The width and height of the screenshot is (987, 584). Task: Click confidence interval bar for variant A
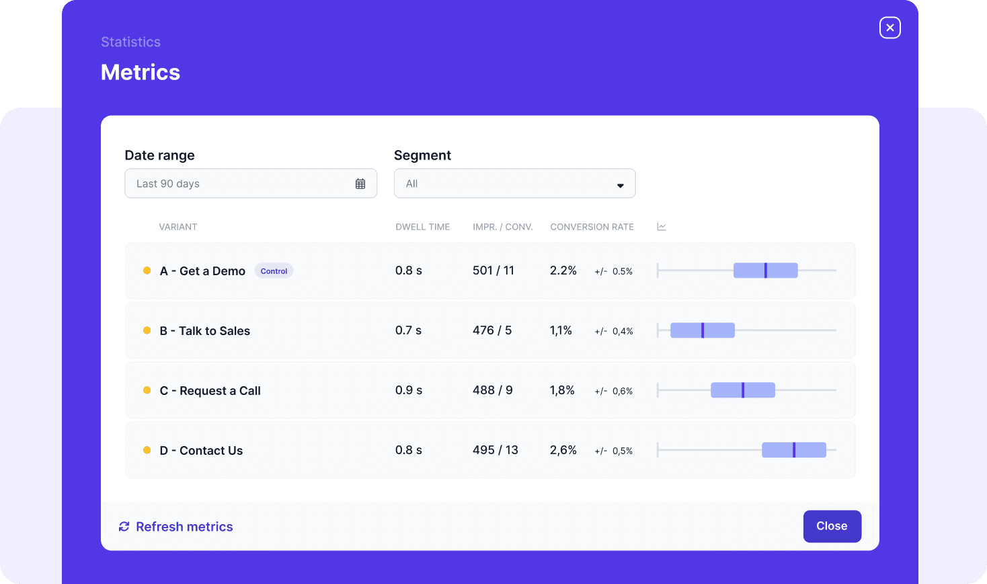pyautogui.click(x=765, y=270)
